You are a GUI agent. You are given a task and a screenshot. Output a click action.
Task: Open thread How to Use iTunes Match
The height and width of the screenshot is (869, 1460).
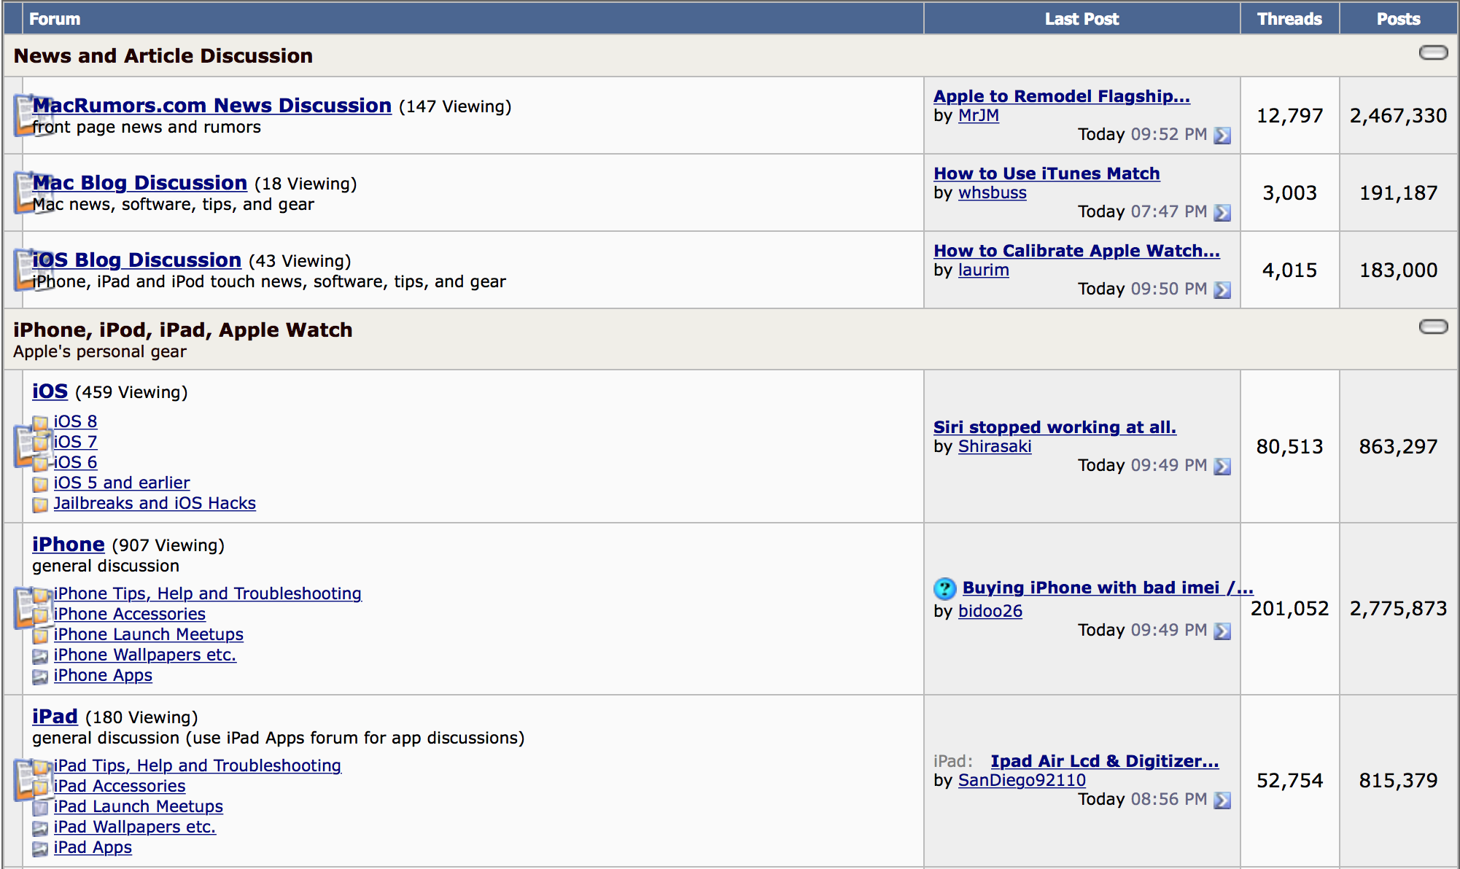click(x=1047, y=174)
